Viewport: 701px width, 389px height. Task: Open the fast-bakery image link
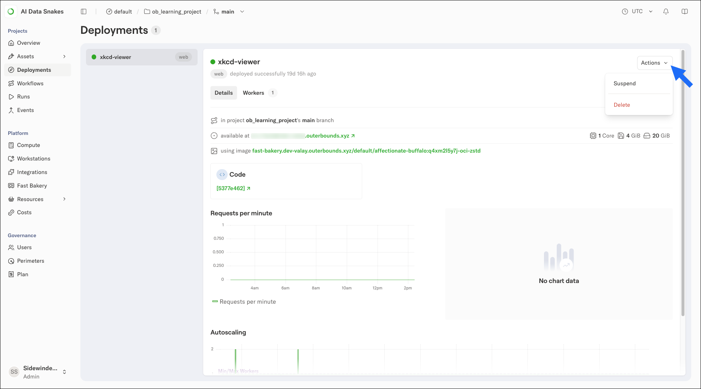click(x=366, y=151)
